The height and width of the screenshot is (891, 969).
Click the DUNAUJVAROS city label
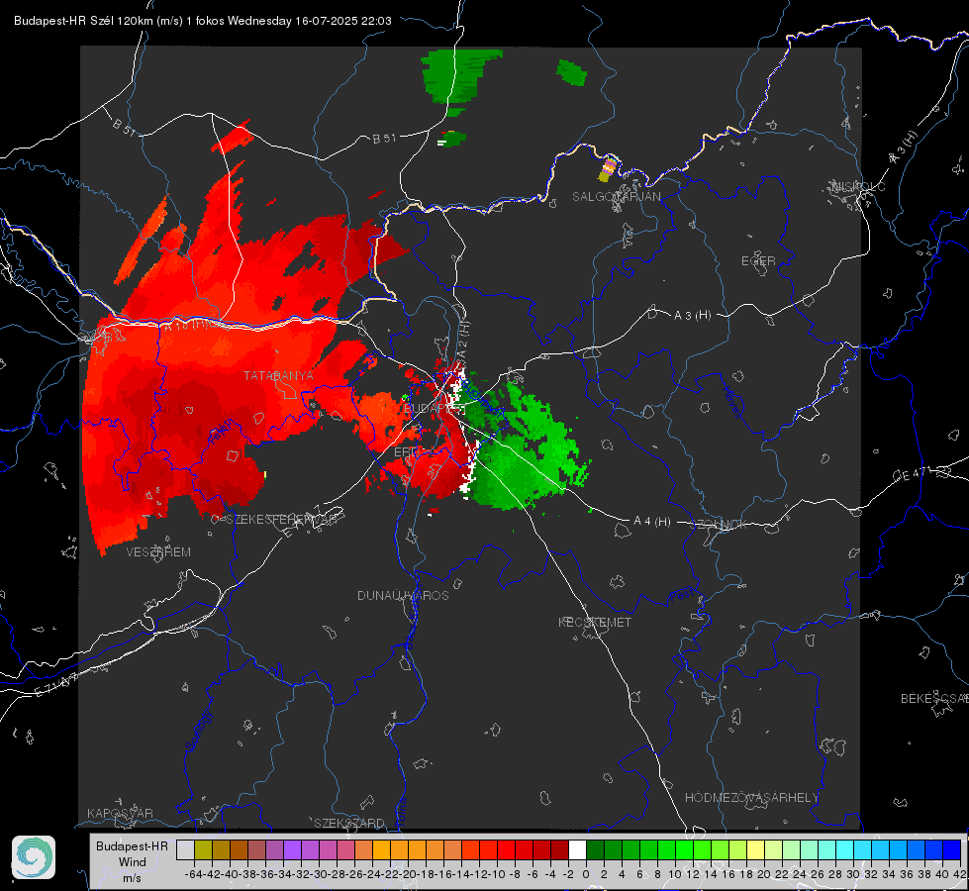tap(403, 595)
